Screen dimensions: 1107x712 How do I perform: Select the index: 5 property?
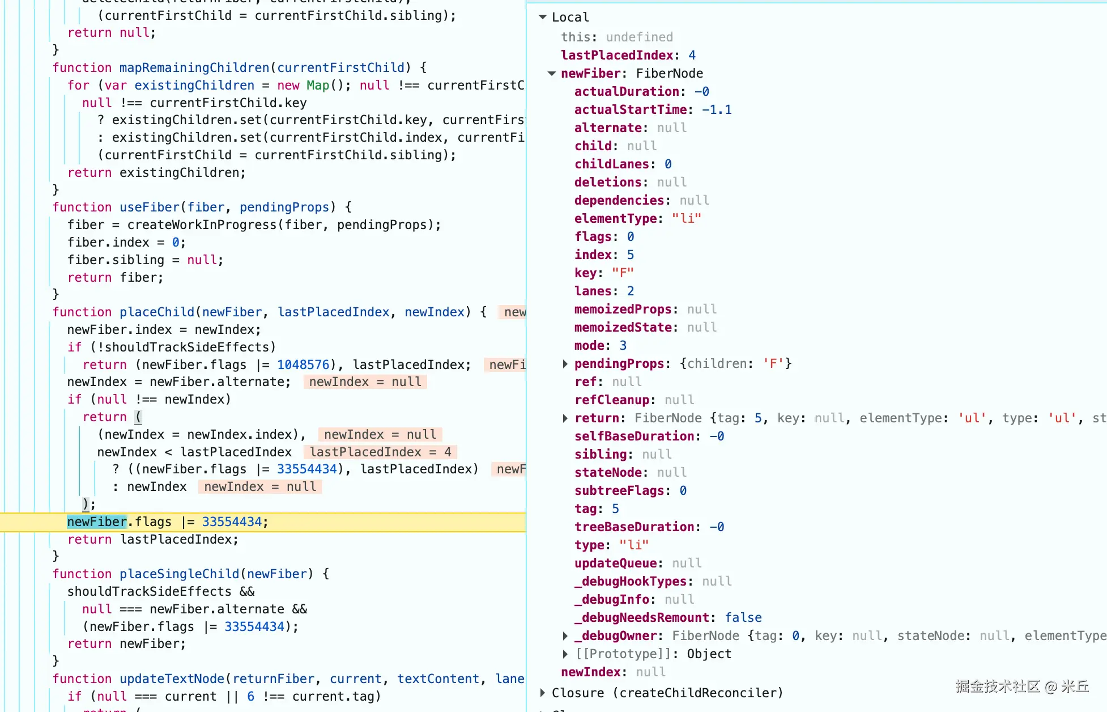pos(604,255)
